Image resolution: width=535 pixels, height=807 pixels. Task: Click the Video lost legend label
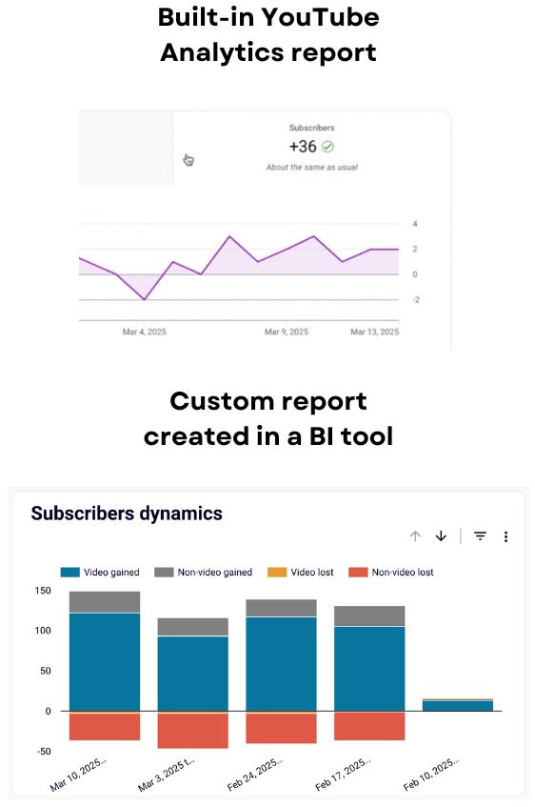pyautogui.click(x=312, y=573)
